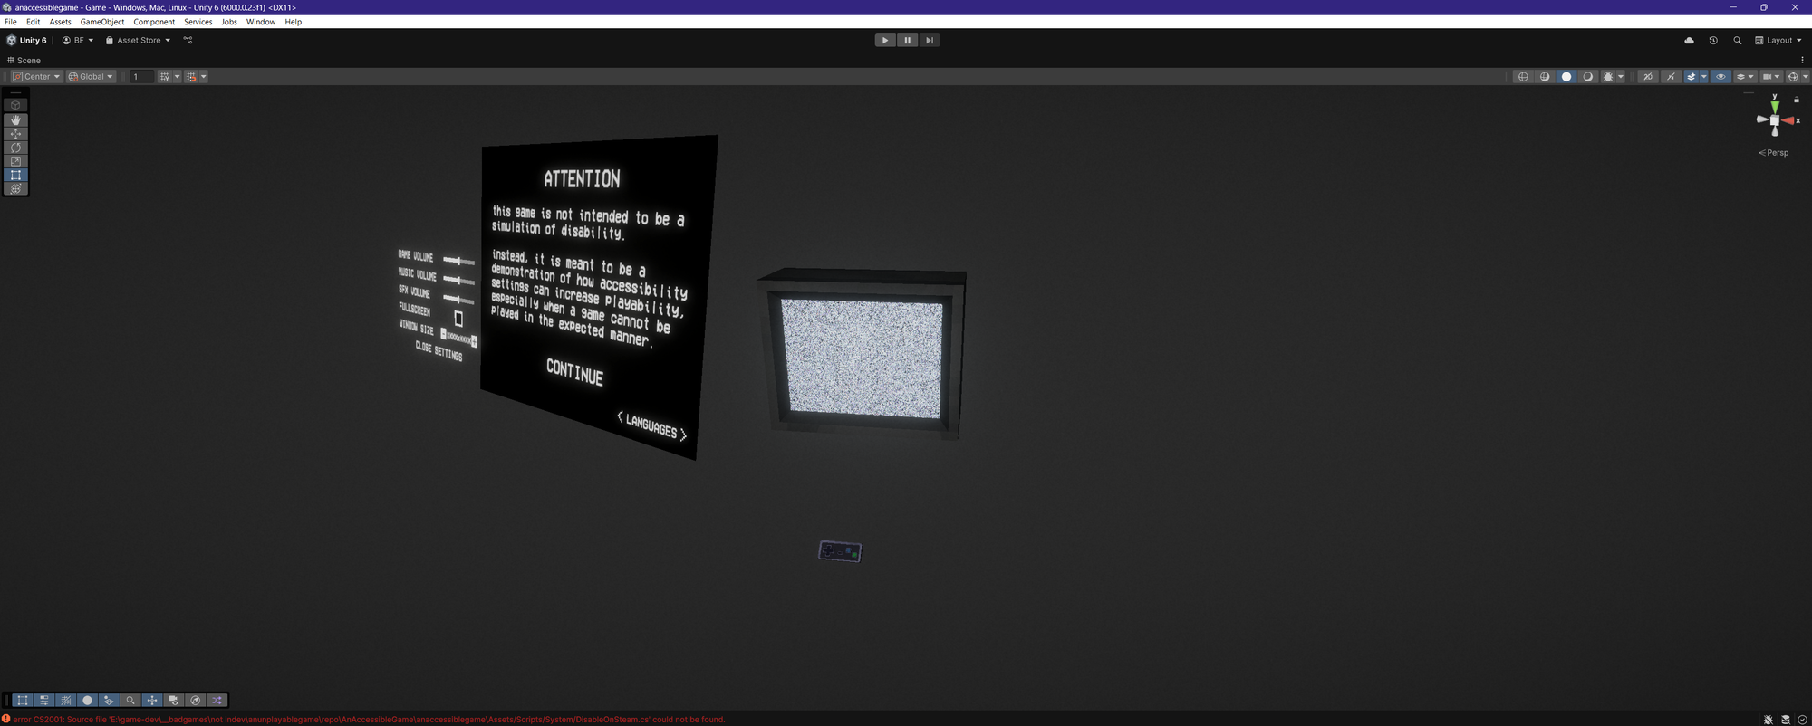Click the Pause button

coord(907,40)
